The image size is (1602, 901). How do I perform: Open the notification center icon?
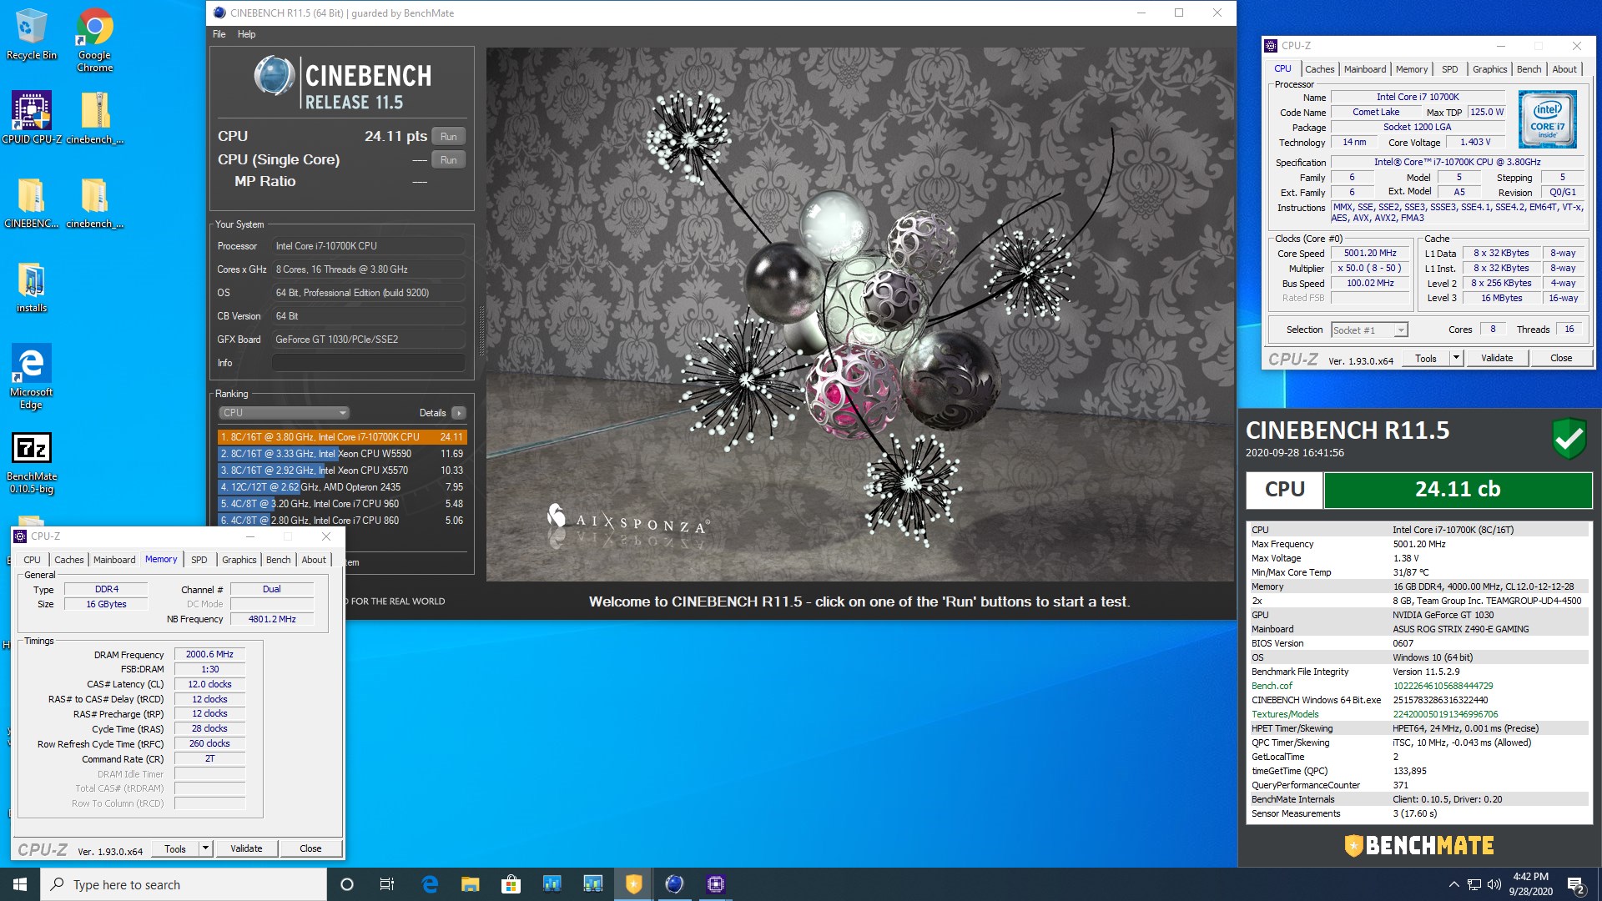point(1576,884)
